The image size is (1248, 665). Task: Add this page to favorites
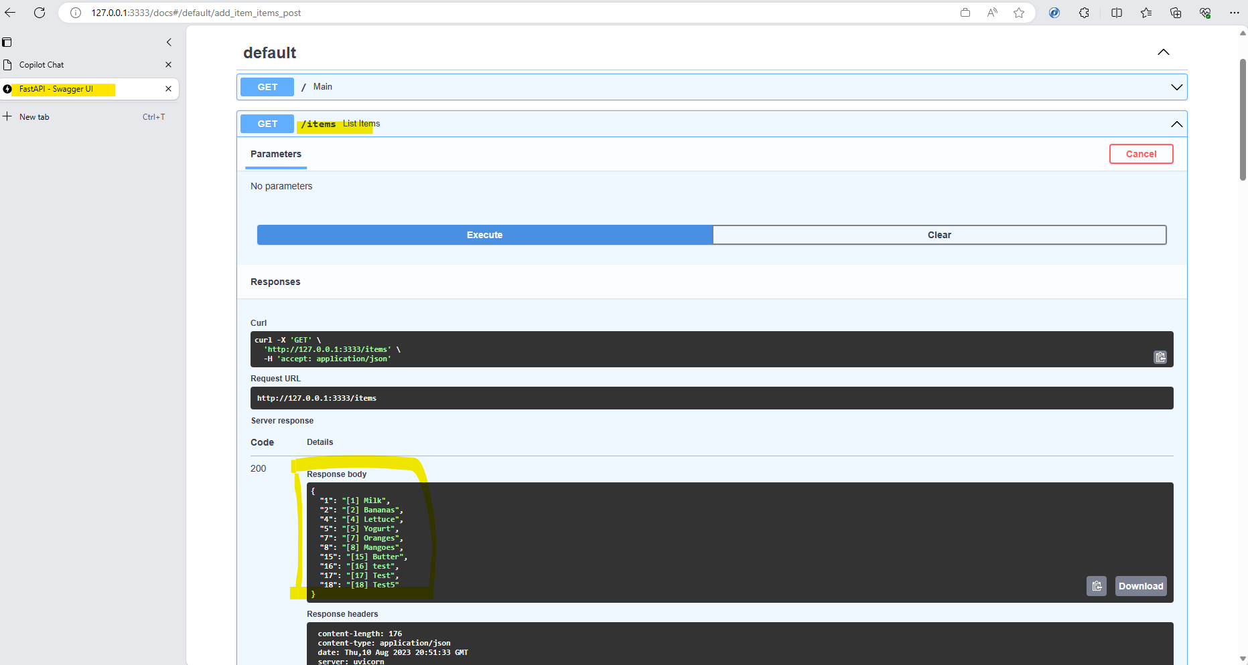pyautogui.click(x=1019, y=13)
